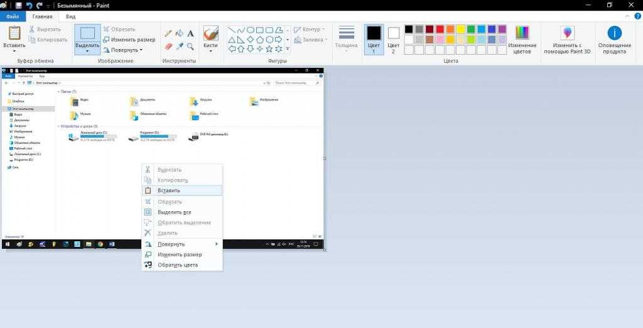Screen dimensions: 643x328
Task: Switch active color to Цвет 2
Action: point(394,39)
